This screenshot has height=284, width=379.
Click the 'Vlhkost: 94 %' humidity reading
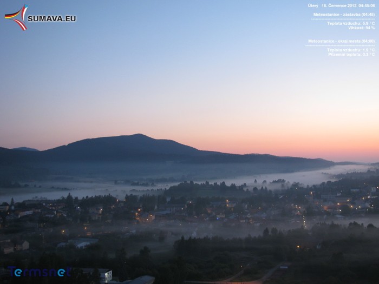(361, 28)
